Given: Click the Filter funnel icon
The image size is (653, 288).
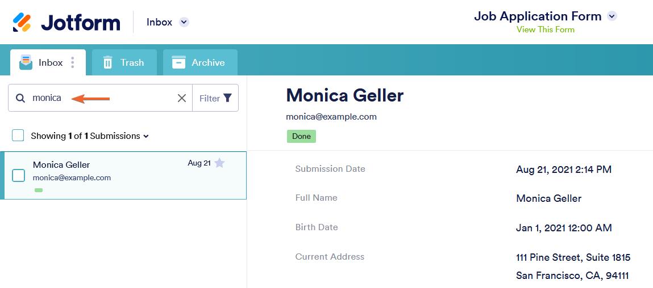Looking at the screenshot, I should [227, 98].
